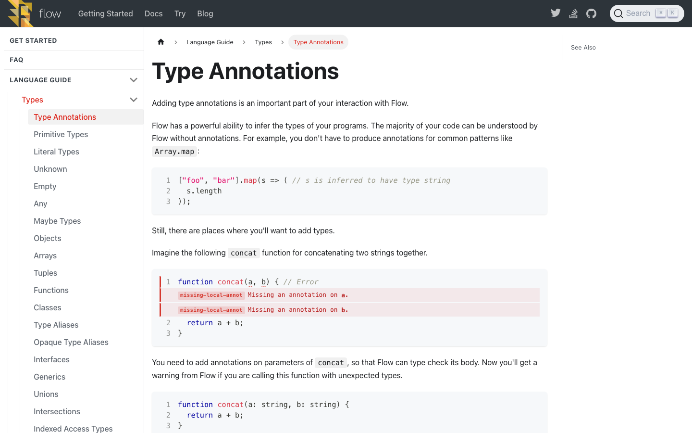Click the inline concat code before 'function for concatenating'
This screenshot has height=433, width=692.
[244, 253]
